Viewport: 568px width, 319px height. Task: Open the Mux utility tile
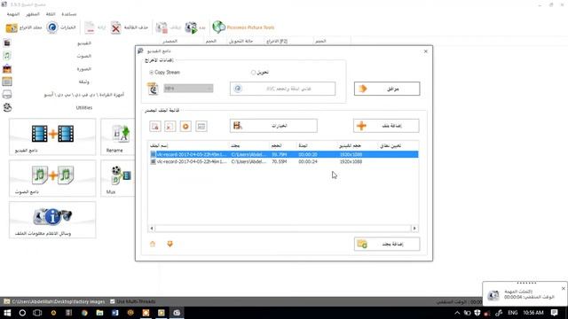[118, 178]
